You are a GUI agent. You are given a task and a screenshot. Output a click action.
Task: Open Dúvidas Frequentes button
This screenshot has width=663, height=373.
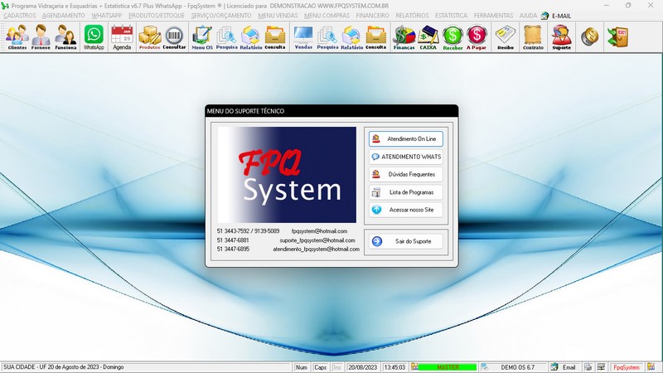(406, 174)
